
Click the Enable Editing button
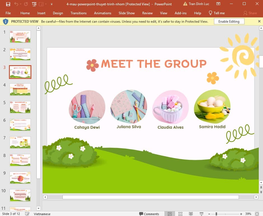pyautogui.click(x=229, y=21)
